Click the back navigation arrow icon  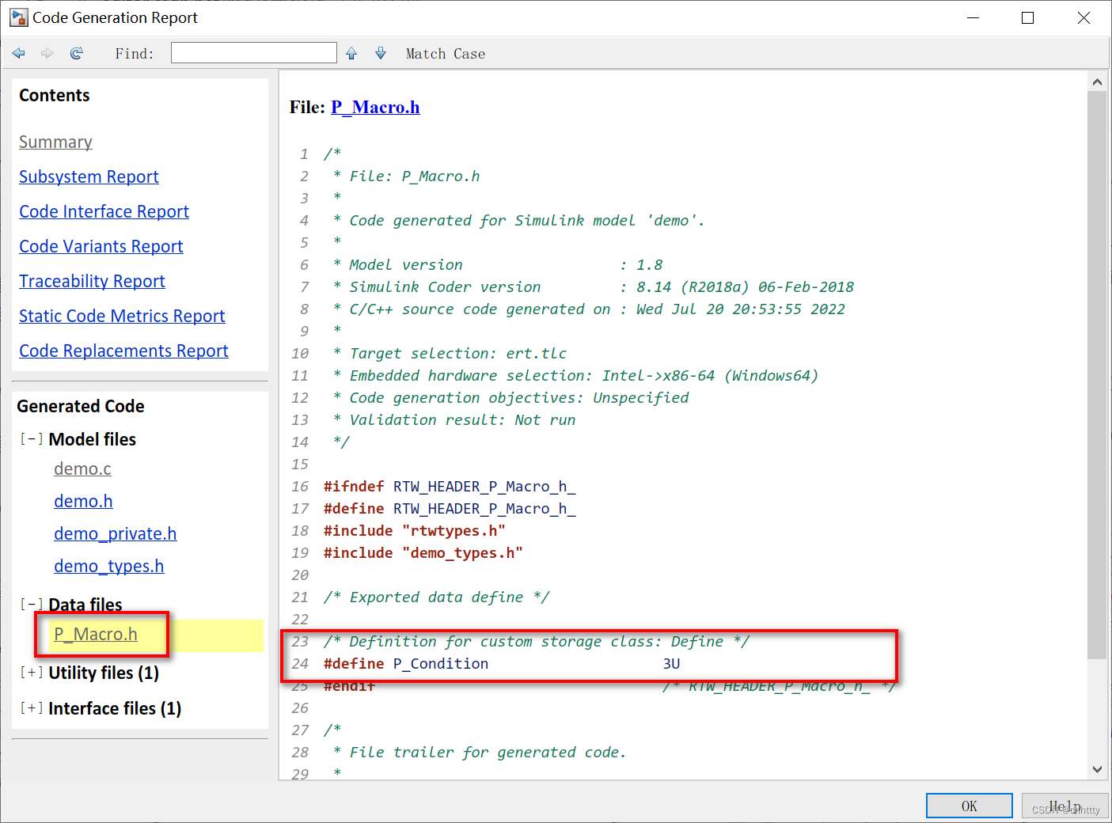click(x=19, y=53)
